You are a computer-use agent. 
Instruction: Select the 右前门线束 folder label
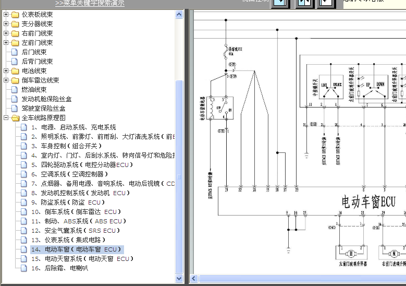tap(38, 33)
